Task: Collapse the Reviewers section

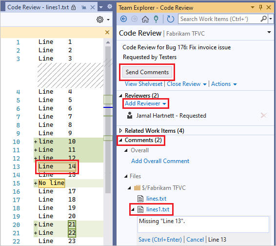Action: tap(121, 96)
